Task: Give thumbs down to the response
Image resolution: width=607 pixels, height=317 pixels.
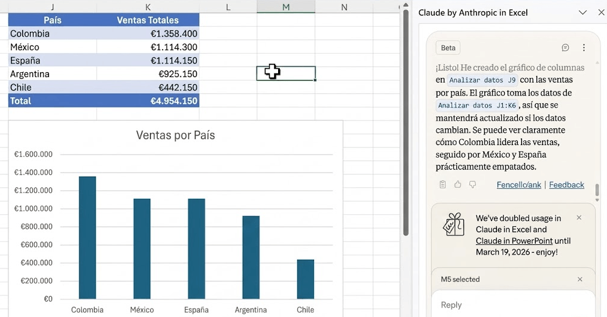Action: [472, 184]
